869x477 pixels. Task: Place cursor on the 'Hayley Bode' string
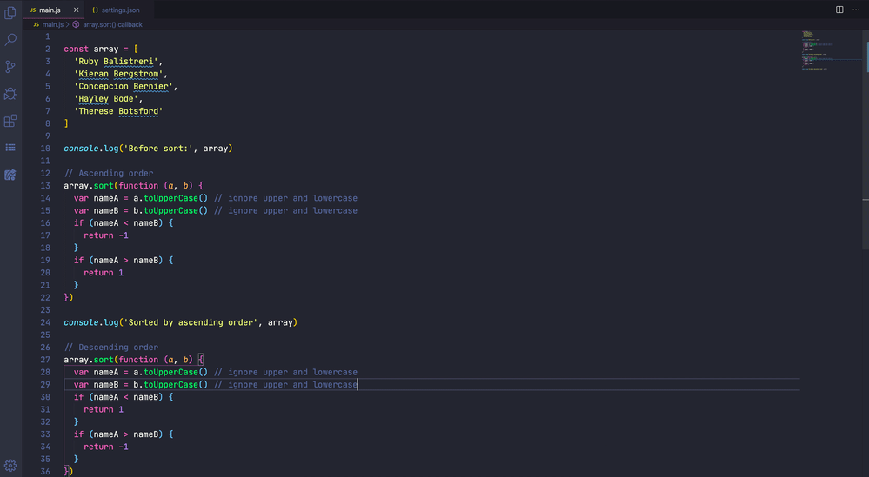click(109, 99)
